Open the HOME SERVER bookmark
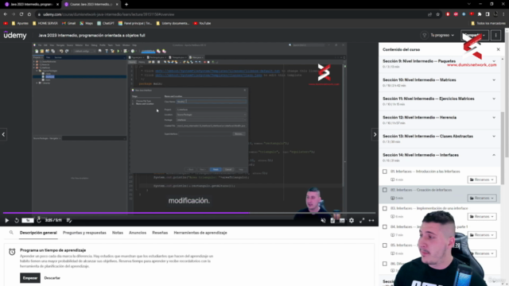This screenshot has height=286, width=509. [x=45, y=23]
